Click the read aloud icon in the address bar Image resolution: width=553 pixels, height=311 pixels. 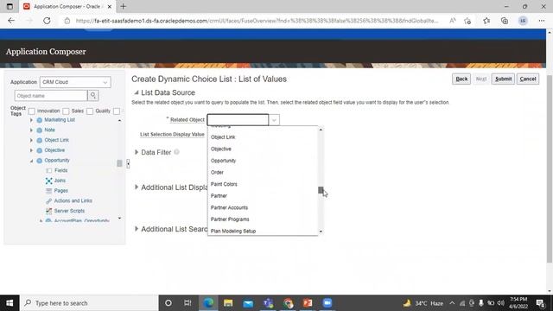[x=453, y=21]
